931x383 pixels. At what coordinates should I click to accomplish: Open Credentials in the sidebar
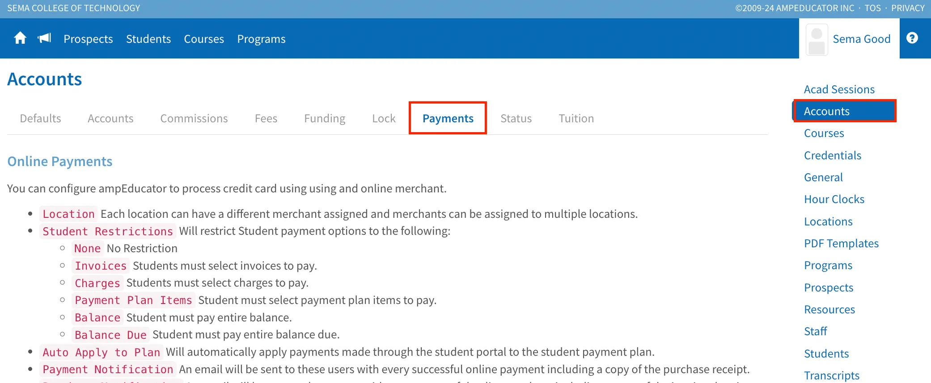833,155
